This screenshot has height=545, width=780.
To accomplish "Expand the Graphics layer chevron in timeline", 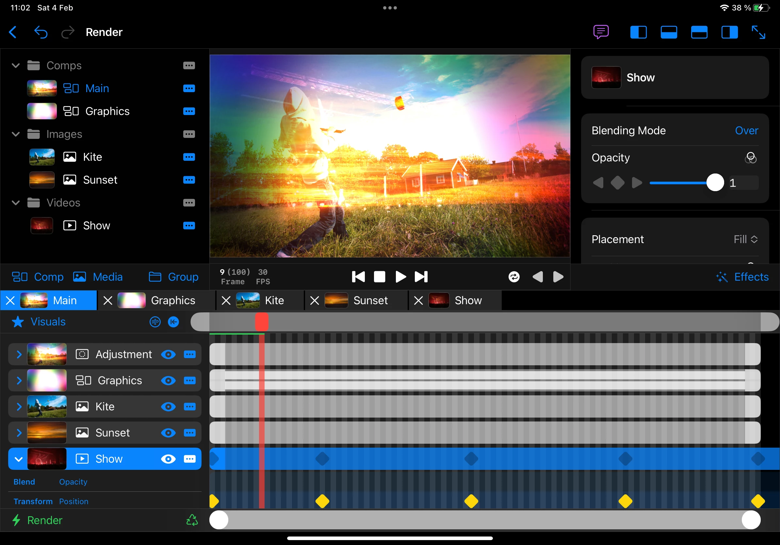I will (x=19, y=381).
